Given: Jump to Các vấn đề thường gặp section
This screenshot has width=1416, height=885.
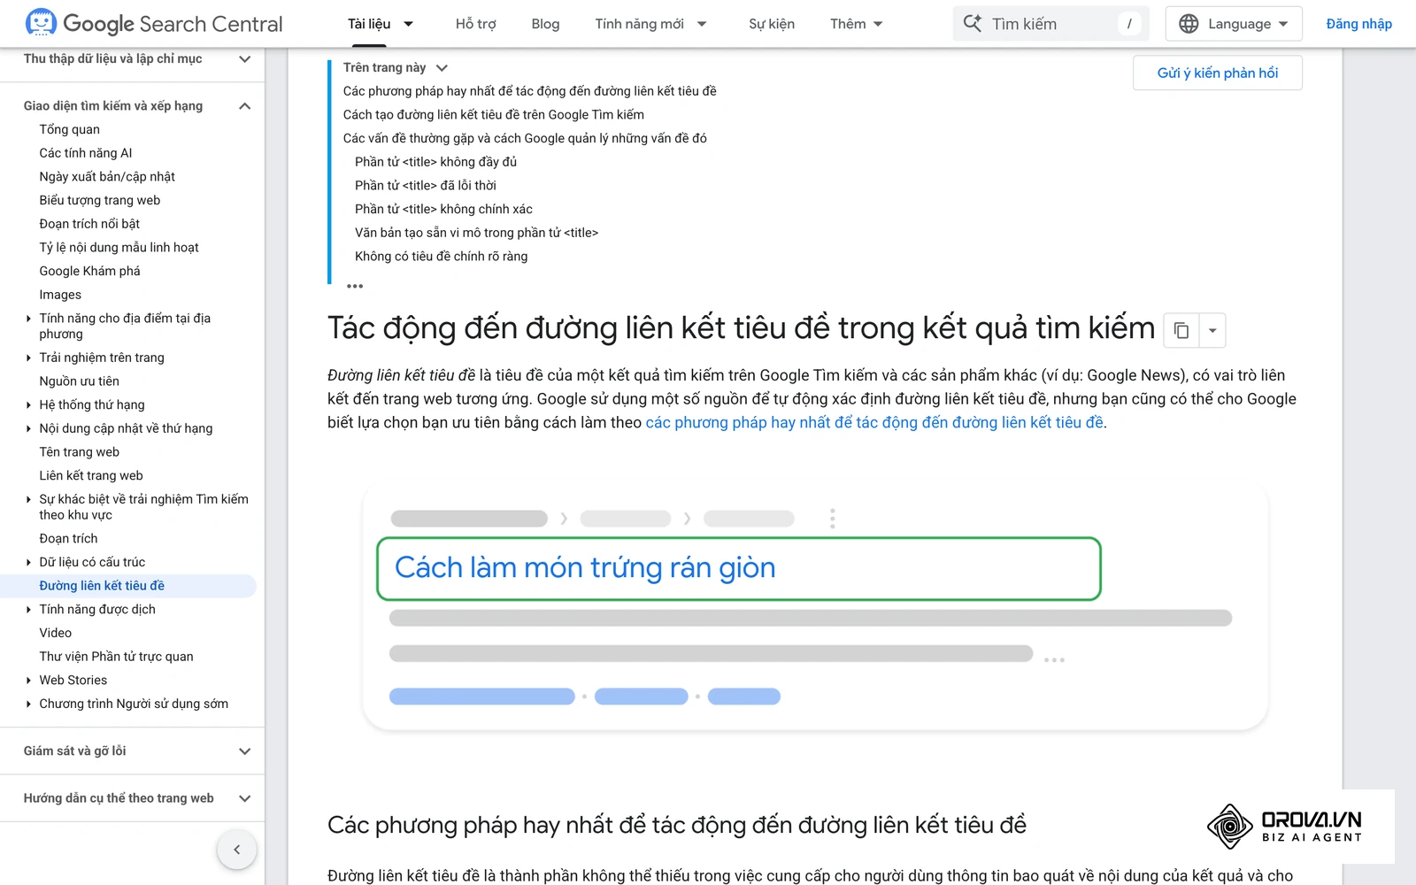Looking at the screenshot, I should click(525, 138).
